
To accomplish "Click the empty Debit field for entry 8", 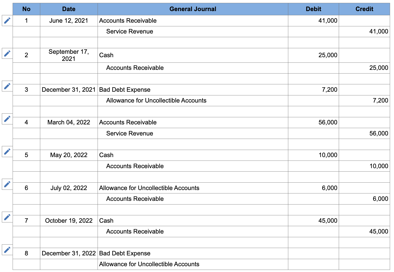I will point(313,253).
